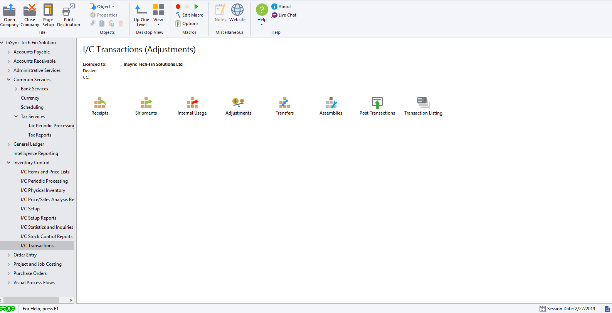Open the Website globe icon
612x313 pixels.
pos(237,13)
